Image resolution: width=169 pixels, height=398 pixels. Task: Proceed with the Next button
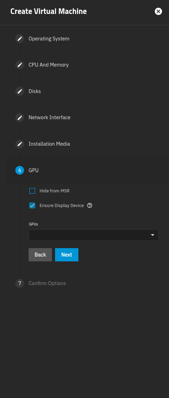67,255
